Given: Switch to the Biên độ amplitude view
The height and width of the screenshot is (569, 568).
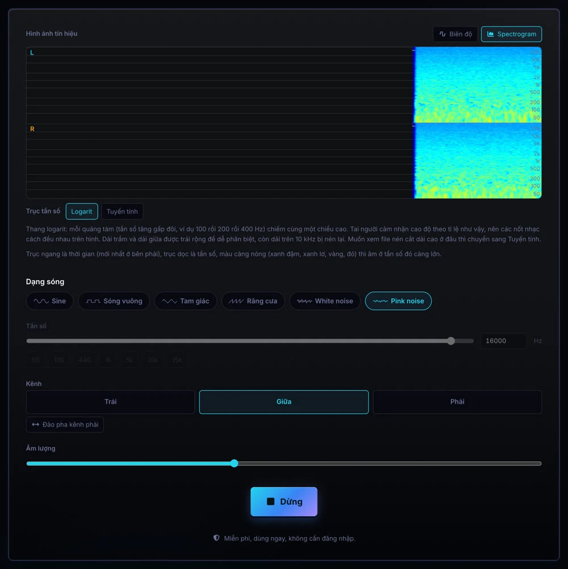Looking at the screenshot, I should (x=455, y=34).
